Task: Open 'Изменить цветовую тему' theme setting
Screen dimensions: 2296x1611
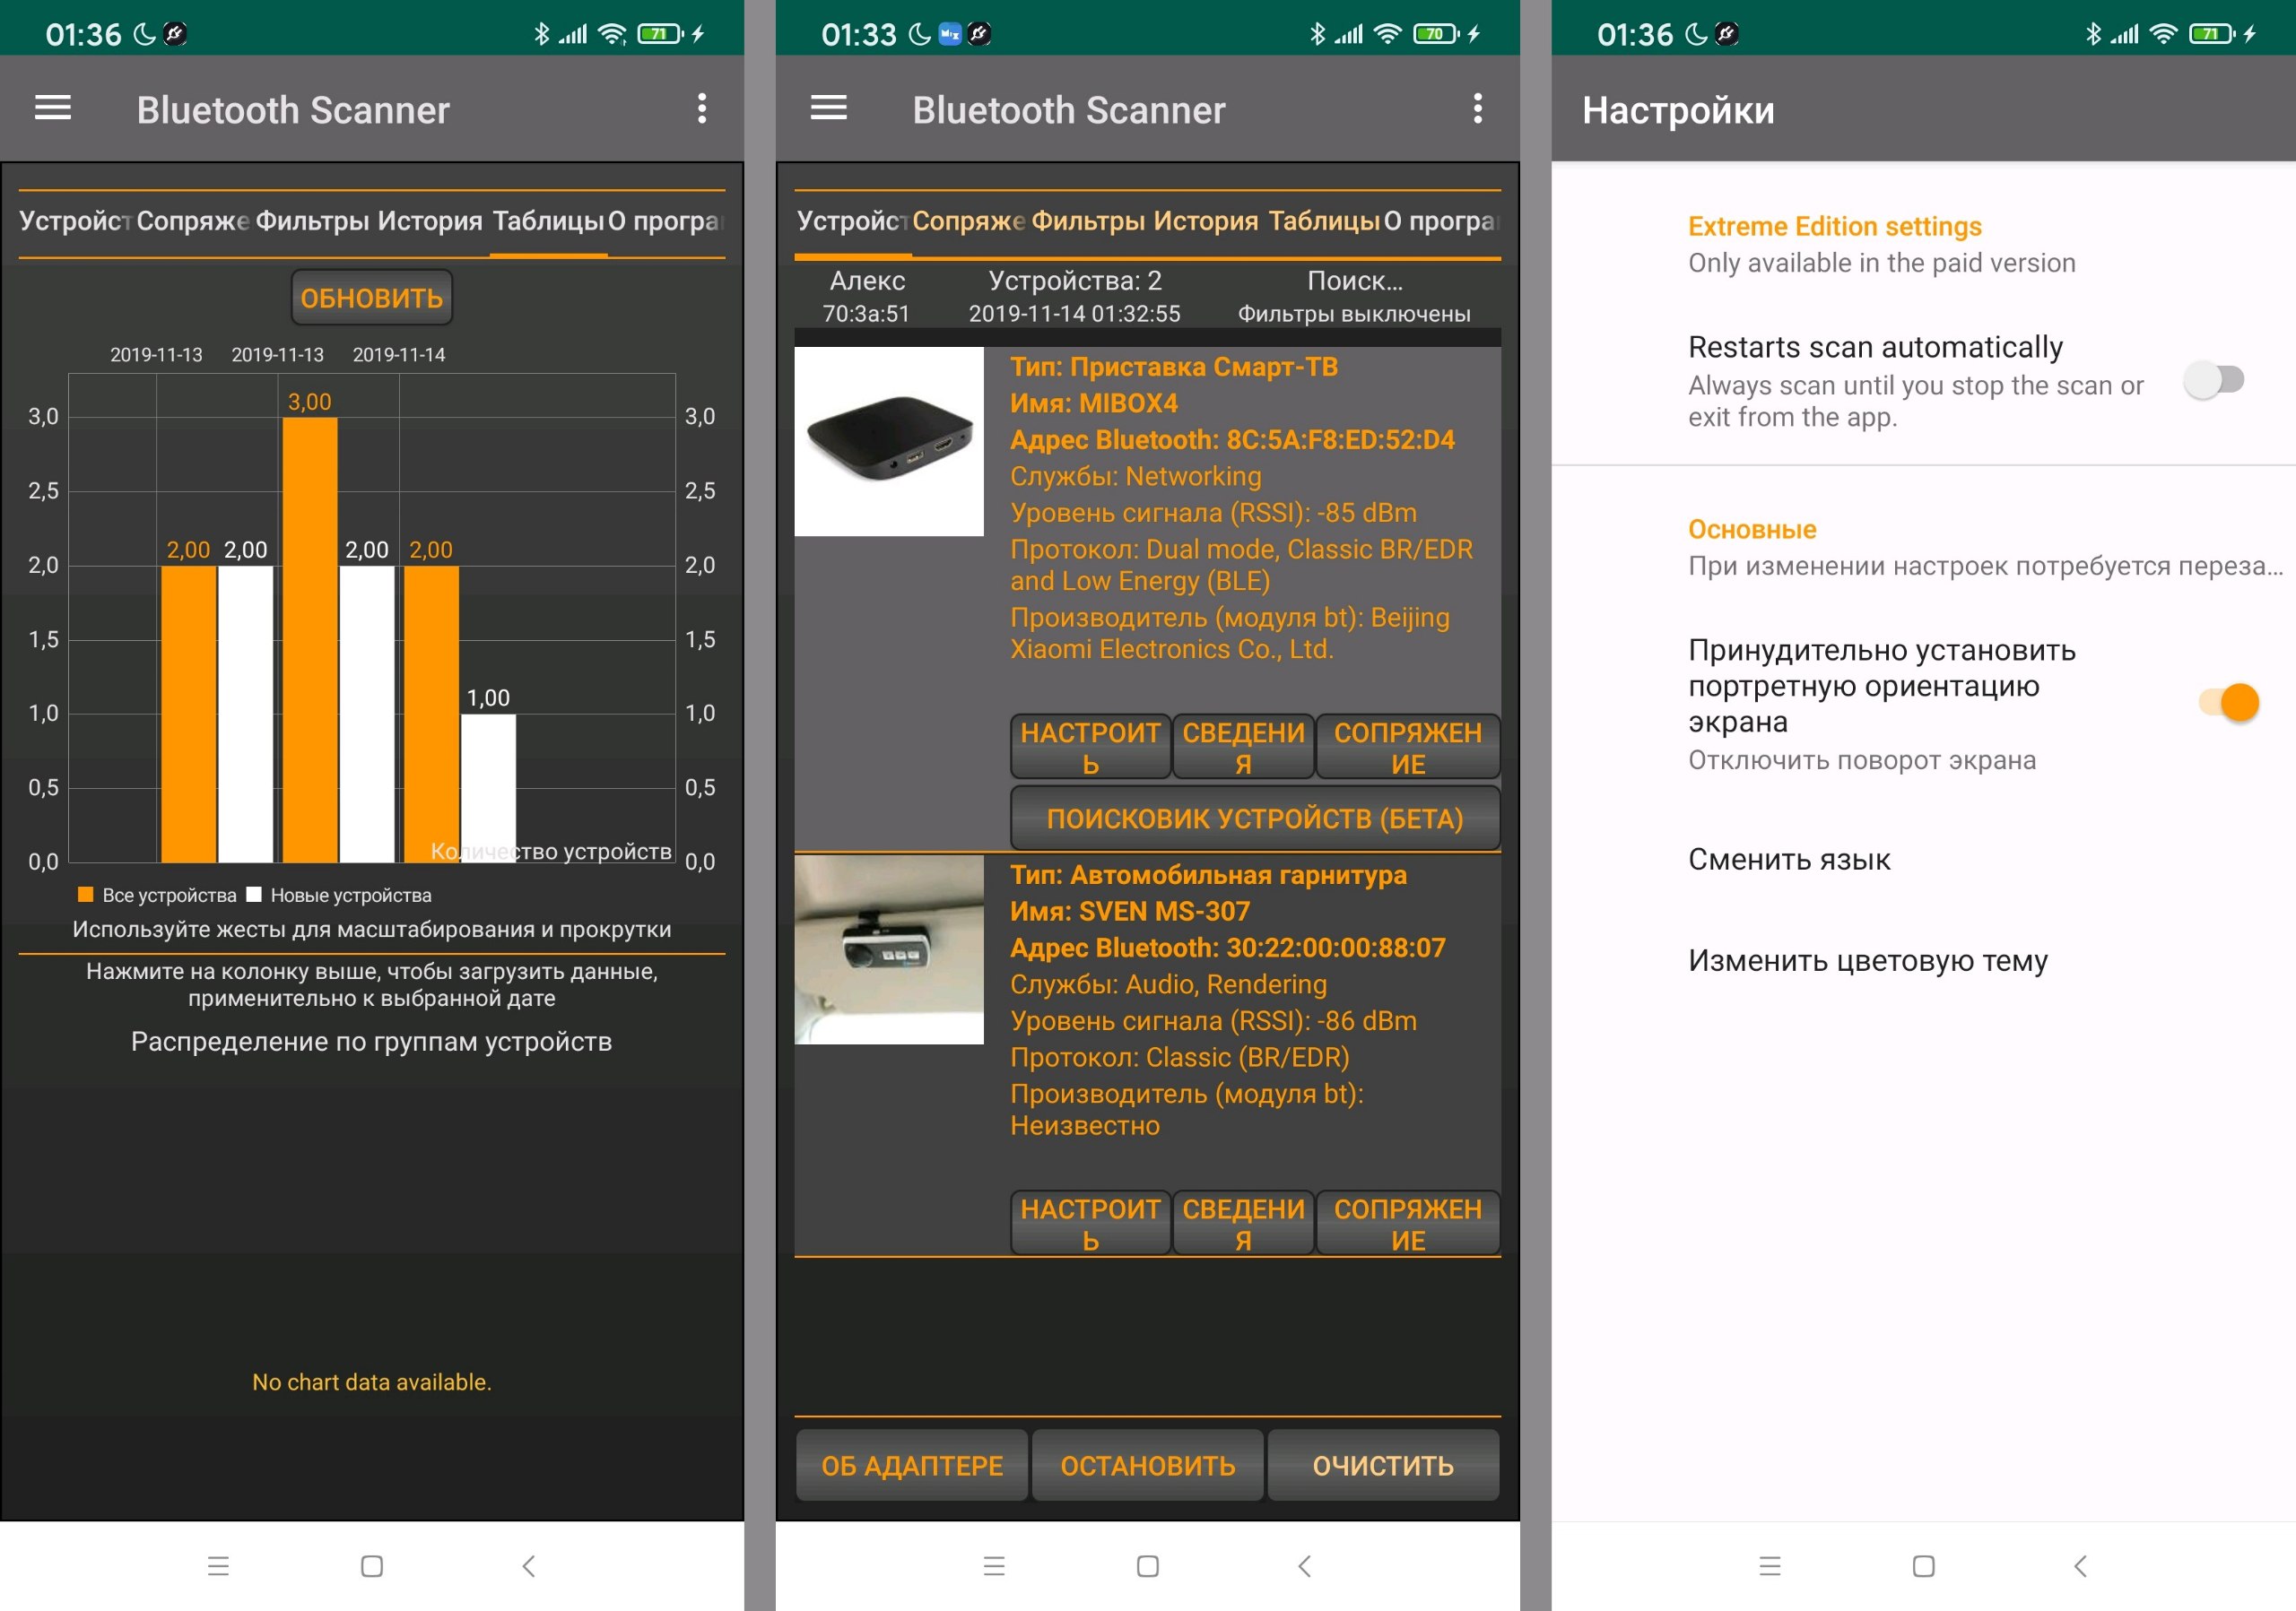Action: pyautogui.click(x=1867, y=960)
